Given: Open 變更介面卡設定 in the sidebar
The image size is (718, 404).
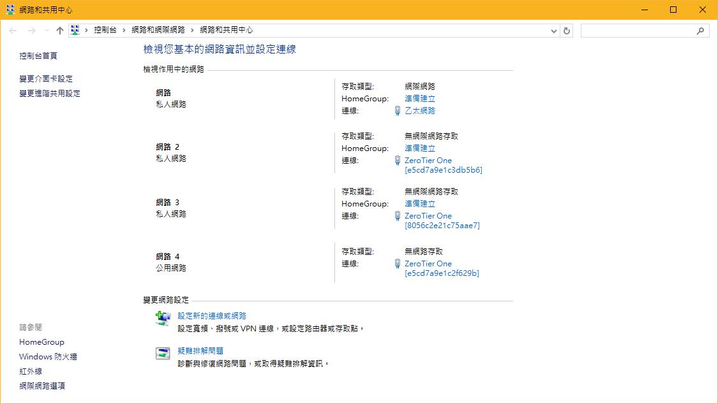Looking at the screenshot, I should [x=46, y=79].
